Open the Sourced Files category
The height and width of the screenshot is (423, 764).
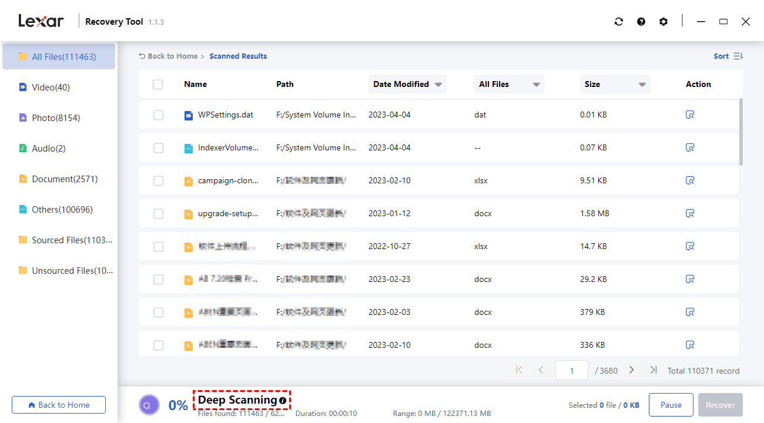[x=59, y=240]
